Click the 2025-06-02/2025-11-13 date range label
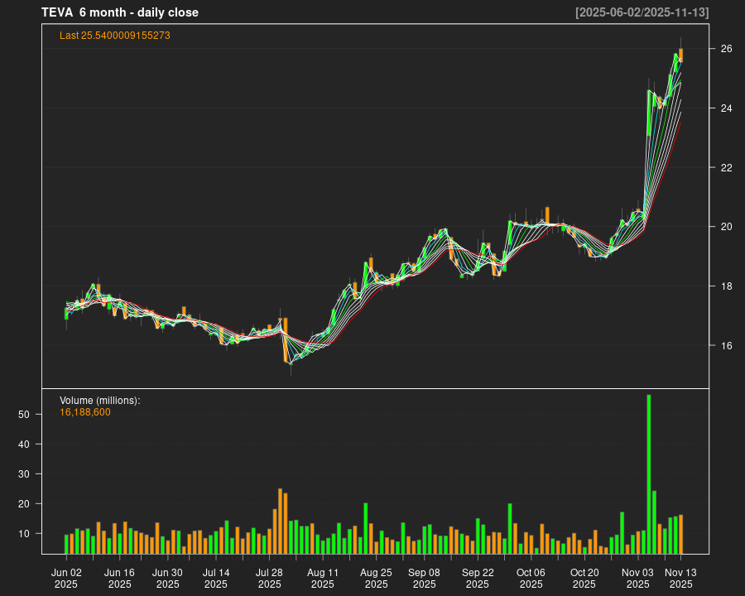Screen dimensions: 745x596 coord(642,12)
